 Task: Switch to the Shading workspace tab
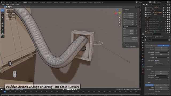[x=56, y=2]
